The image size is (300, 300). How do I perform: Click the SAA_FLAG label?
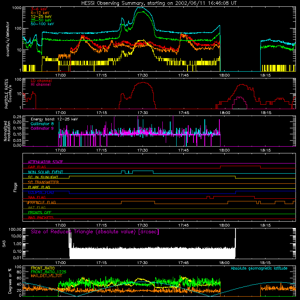click(x=37, y=198)
